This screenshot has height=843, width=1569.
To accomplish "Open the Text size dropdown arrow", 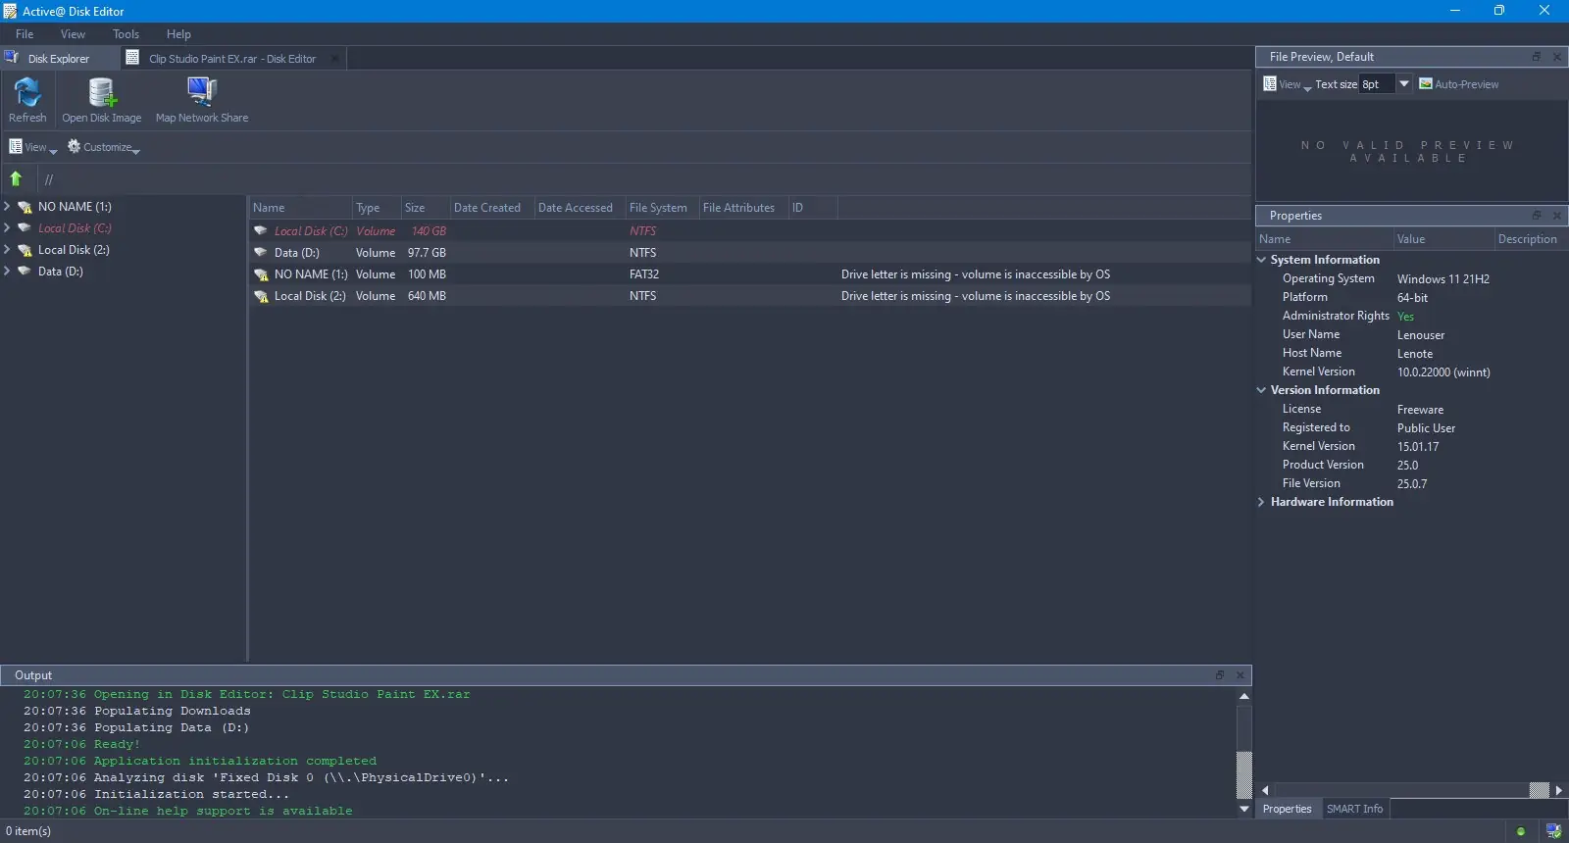I will [1404, 84].
